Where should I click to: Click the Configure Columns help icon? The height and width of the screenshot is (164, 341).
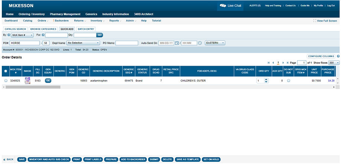(x=338, y=56)
